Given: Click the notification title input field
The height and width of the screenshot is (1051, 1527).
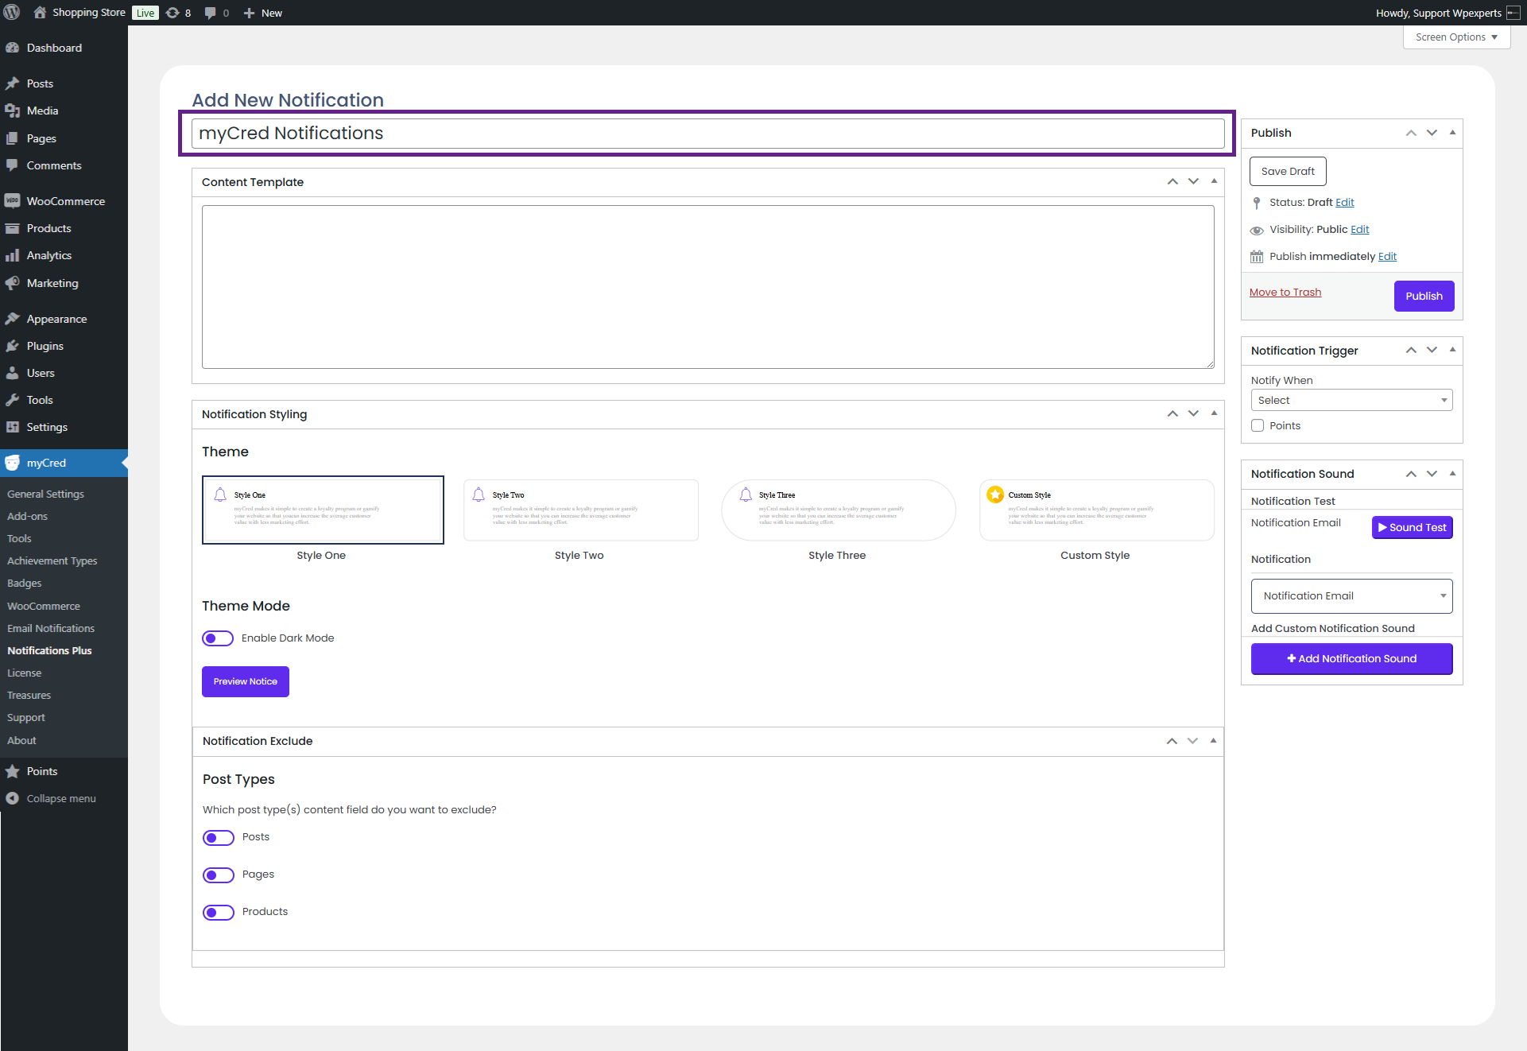Looking at the screenshot, I should [707, 134].
